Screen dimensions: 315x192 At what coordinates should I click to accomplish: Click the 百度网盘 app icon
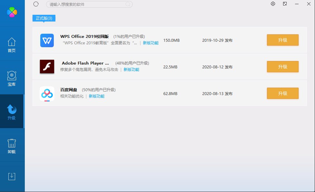click(x=47, y=94)
